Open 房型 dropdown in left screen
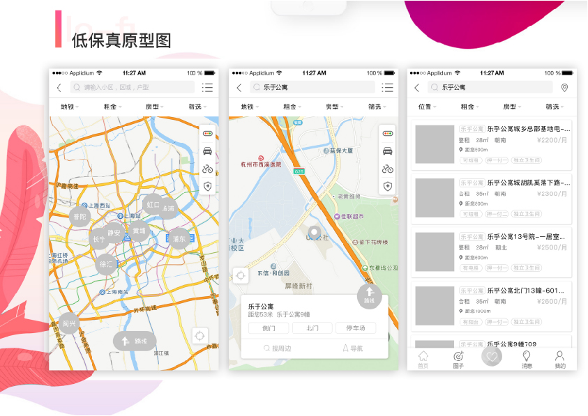The width and height of the screenshot is (588, 416). 155,107
